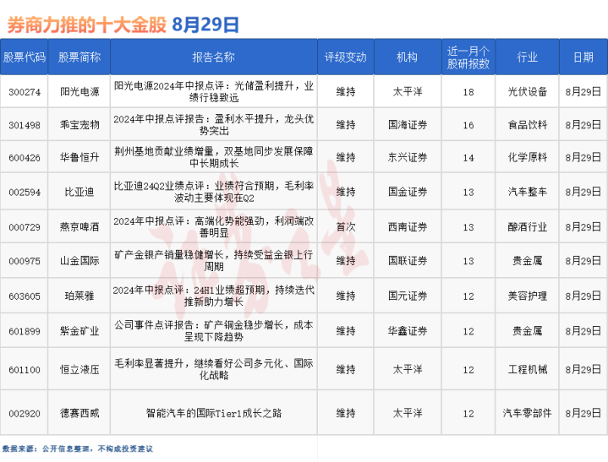Open report 毛利率显著提升
The image size is (608, 462).
[x=214, y=369]
